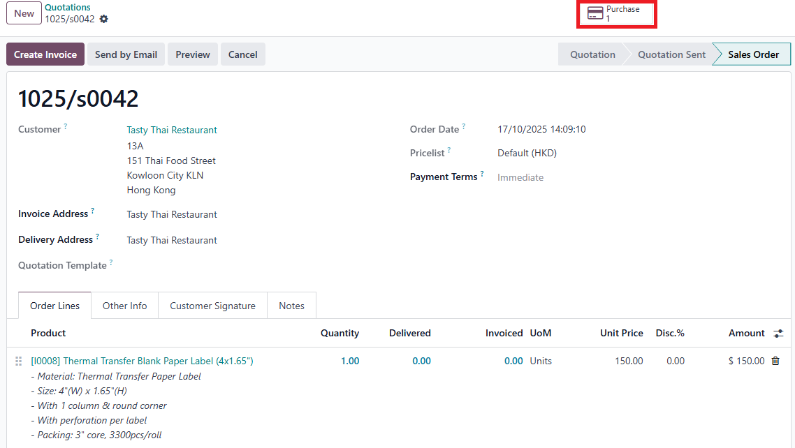This screenshot has width=795, height=448.
Task: Click the empty Quotation Template field
Action: point(245,265)
